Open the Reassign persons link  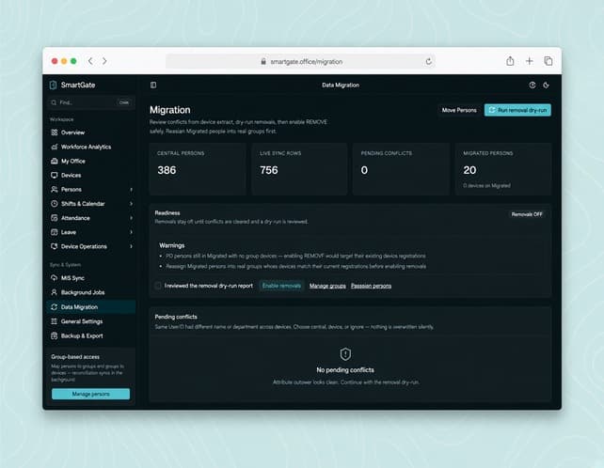point(371,286)
